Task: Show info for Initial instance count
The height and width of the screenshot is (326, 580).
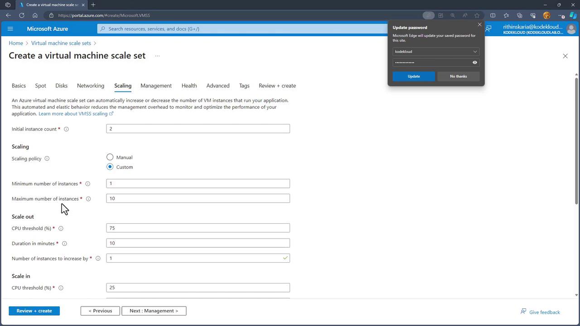Action: (66, 129)
